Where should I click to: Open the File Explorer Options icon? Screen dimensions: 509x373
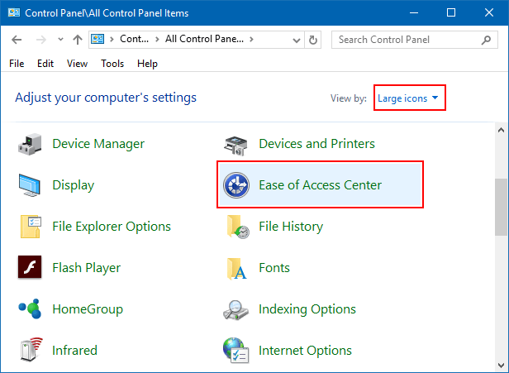(x=31, y=227)
